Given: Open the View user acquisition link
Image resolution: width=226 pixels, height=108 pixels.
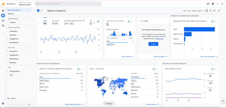Looking at the screenshot, I should click(x=209, y=57).
